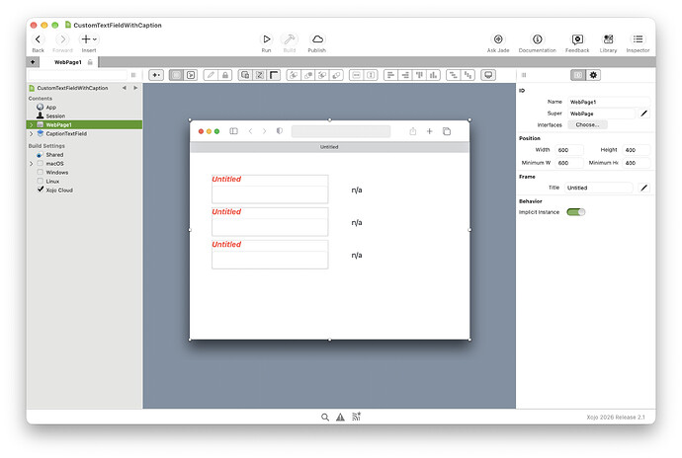Screen dimensions: 682x458
Task: Run the project with the play button
Action: point(266,39)
